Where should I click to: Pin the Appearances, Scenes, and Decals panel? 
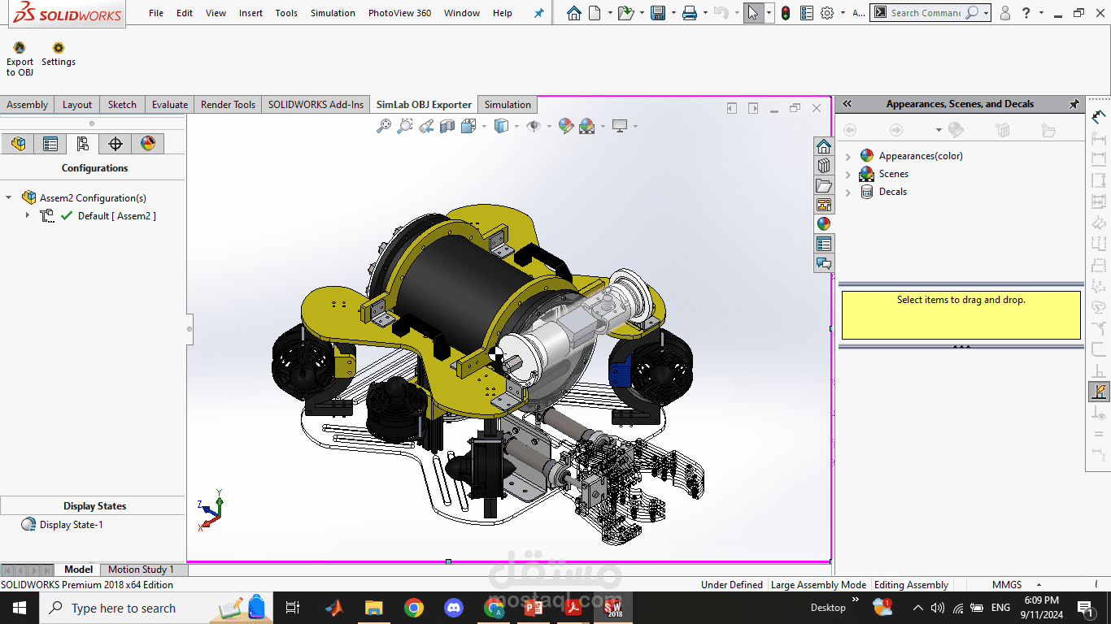pyautogui.click(x=1074, y=104)
